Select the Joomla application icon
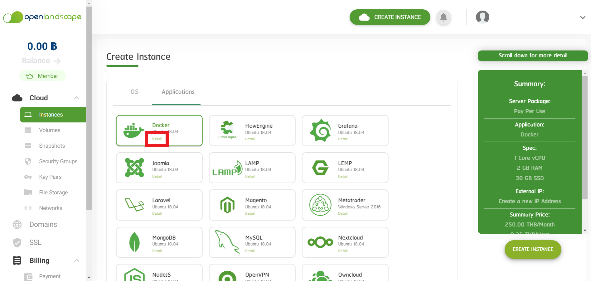Viewport: 591px width, 281px height. tap(134, 168)
